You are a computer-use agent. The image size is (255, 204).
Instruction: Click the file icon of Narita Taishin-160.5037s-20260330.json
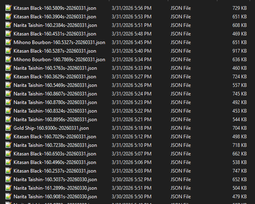click(x=9, y=180)
